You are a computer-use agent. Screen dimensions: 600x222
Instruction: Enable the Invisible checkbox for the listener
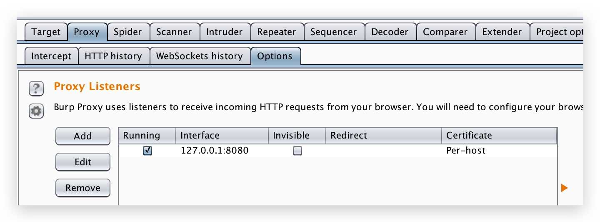coord(297,151)
